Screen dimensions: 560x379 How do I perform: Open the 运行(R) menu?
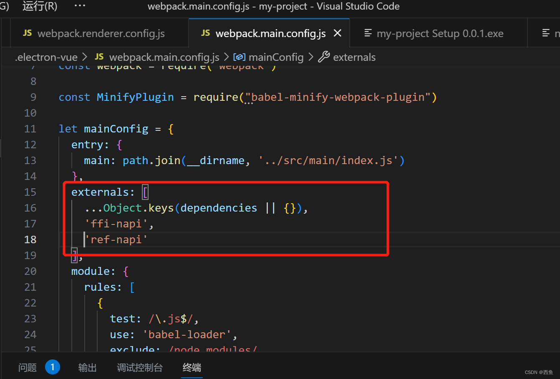pos(39,6)
